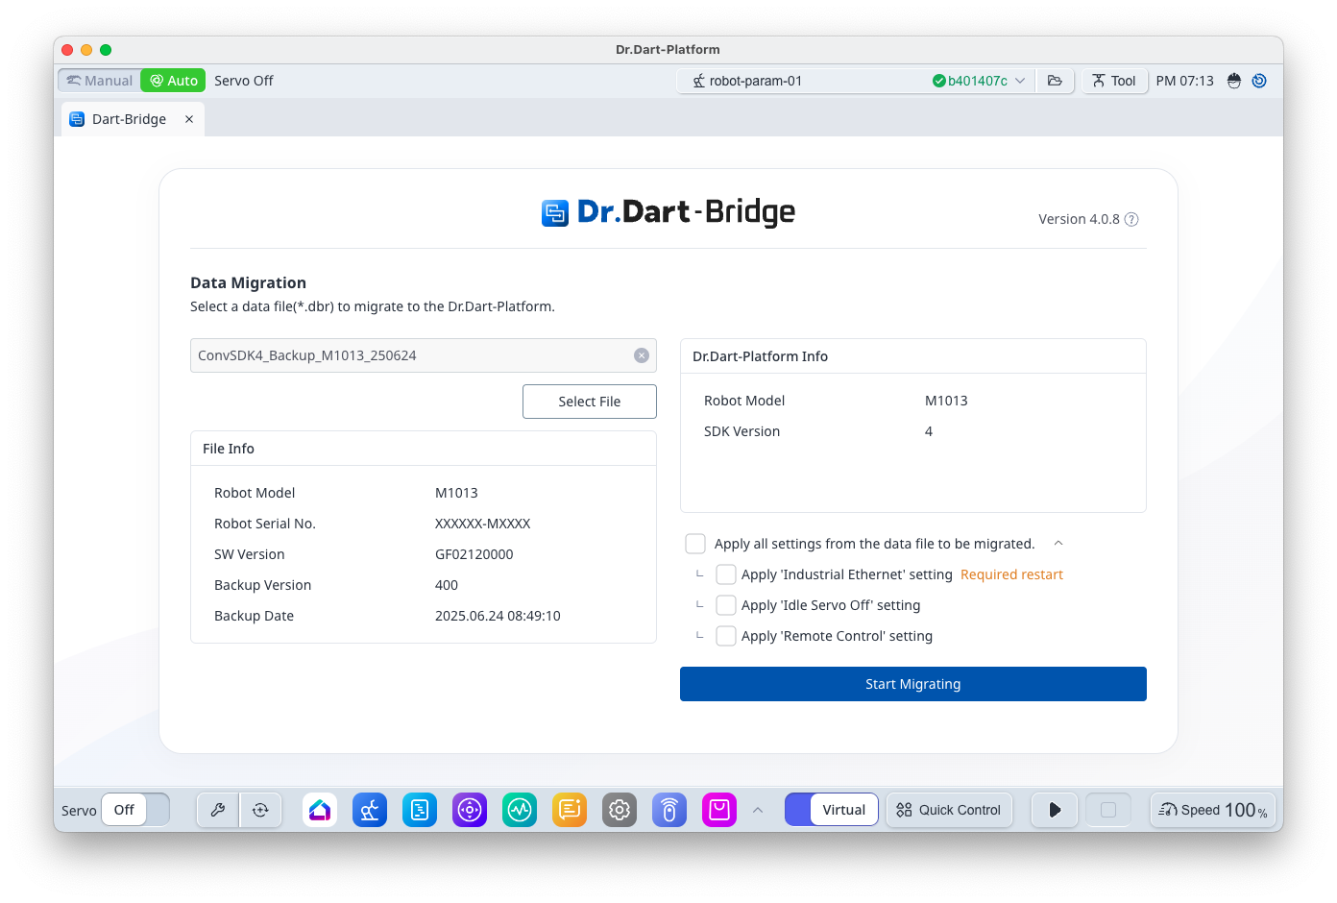Open the blue robot arm module icon
Screen dimensions: 1337x903
coord(370,810)
